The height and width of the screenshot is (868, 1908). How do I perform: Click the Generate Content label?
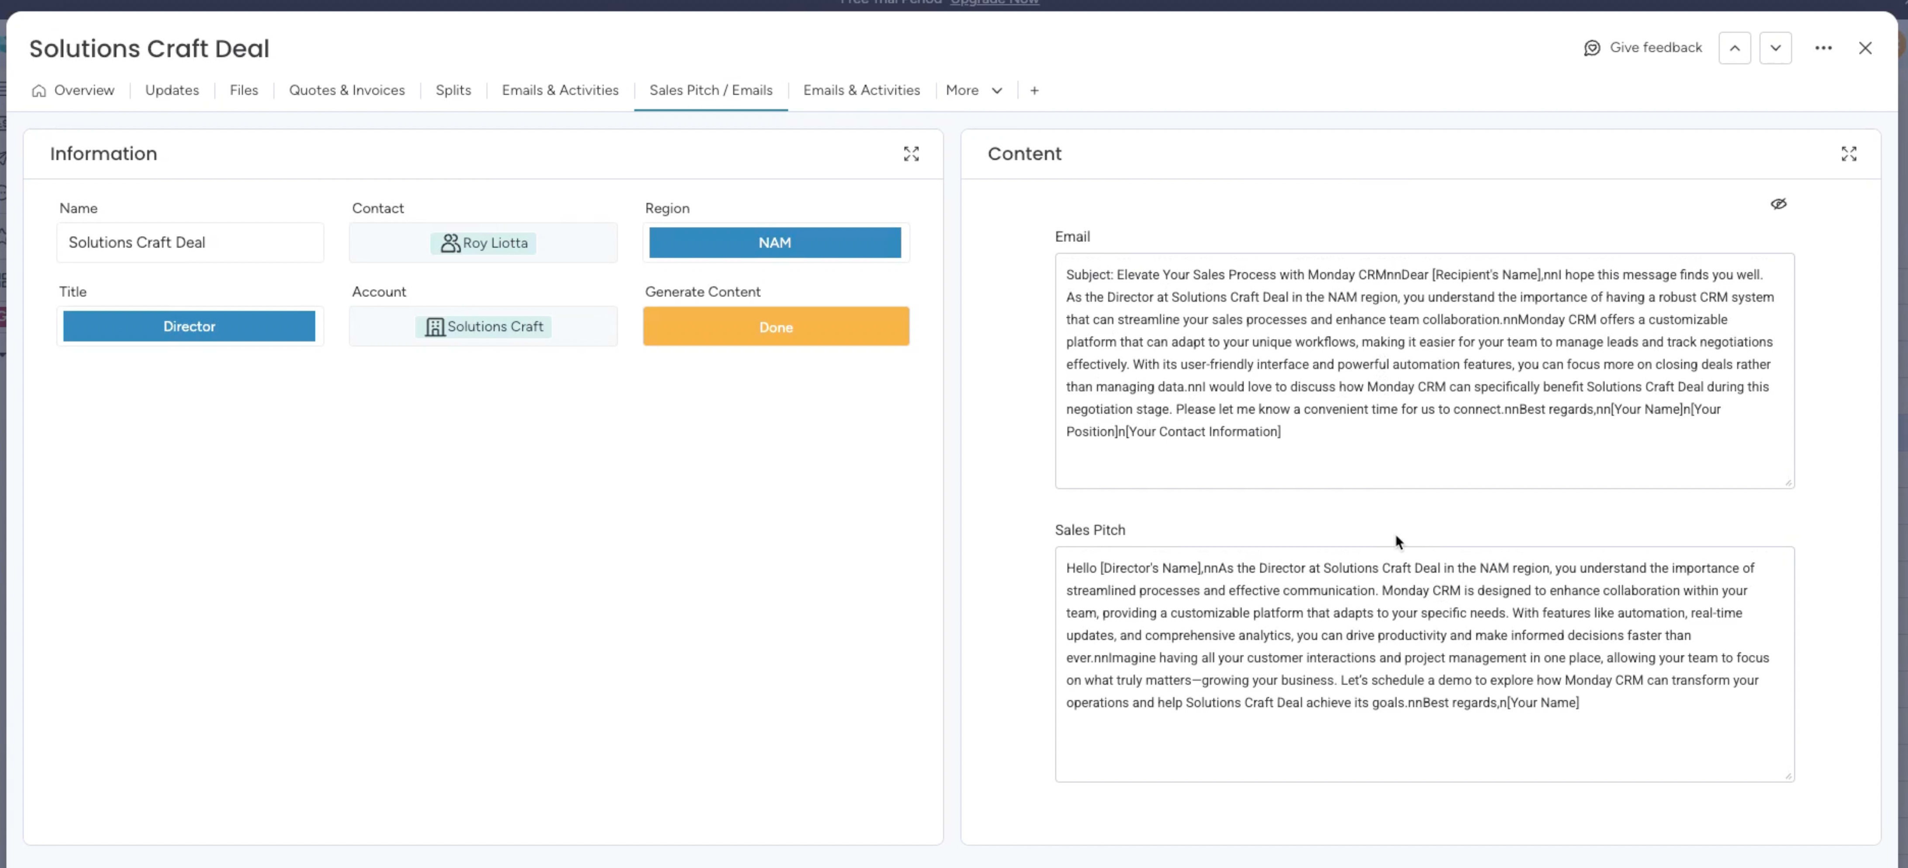click(703, 292)
